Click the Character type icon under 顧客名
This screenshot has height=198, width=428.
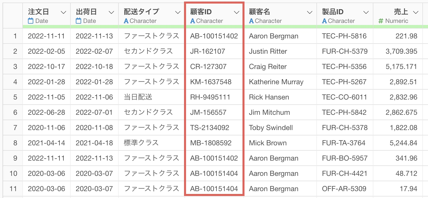(x=251, y=21)
